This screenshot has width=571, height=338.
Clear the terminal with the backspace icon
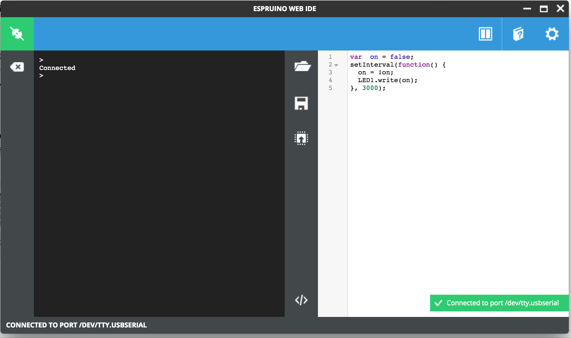coord(17,67)
